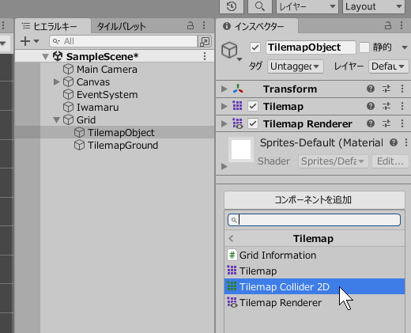Image resolution: width=411 pixels, height=333 pixels.
Task: Toggle the TilemapObject active checkbox
Action: pyautogui.click(x=255, y=47)
